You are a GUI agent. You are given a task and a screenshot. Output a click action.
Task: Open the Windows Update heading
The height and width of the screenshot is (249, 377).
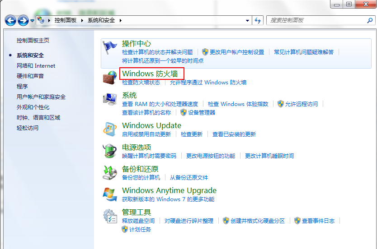point(151,125)
